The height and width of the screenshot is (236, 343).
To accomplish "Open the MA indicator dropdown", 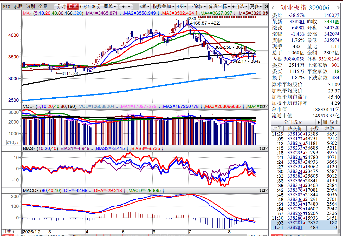I will tap(27, 13).
